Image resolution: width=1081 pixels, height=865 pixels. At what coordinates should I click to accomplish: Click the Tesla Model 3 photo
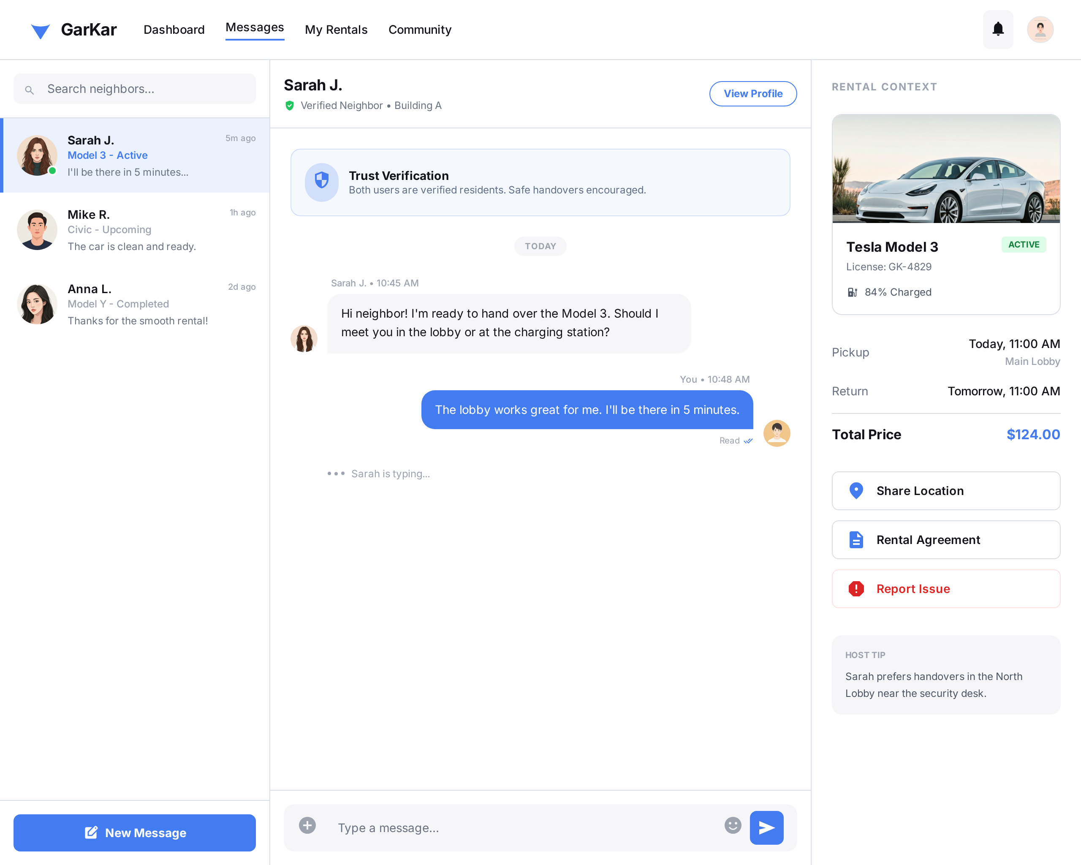click(x=945, y=169)
